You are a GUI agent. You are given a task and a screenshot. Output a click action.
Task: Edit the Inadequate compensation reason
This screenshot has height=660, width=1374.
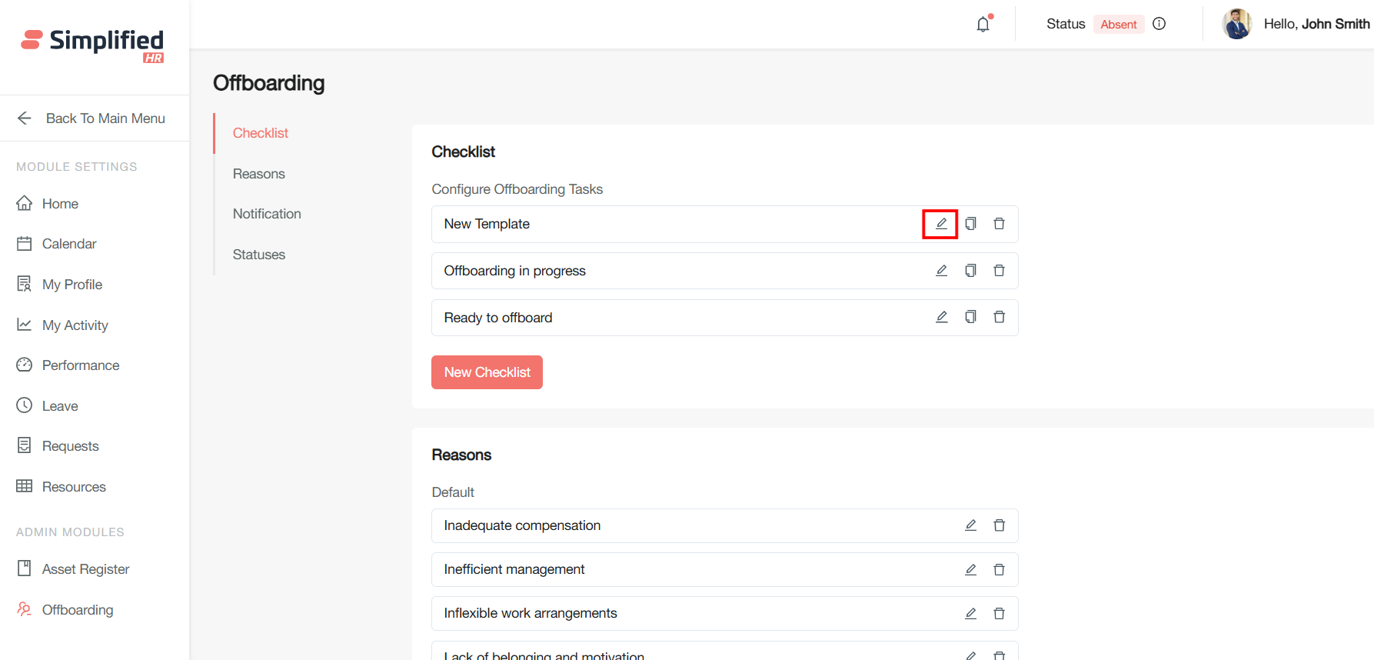tap(970, 525)
